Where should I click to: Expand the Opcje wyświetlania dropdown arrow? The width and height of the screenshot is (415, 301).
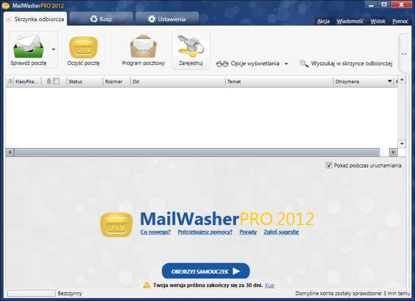(286, 64)
